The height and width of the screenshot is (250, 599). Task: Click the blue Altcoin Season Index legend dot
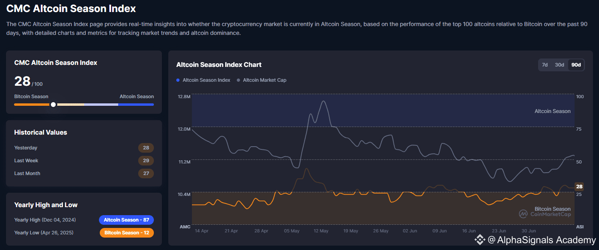178,80
